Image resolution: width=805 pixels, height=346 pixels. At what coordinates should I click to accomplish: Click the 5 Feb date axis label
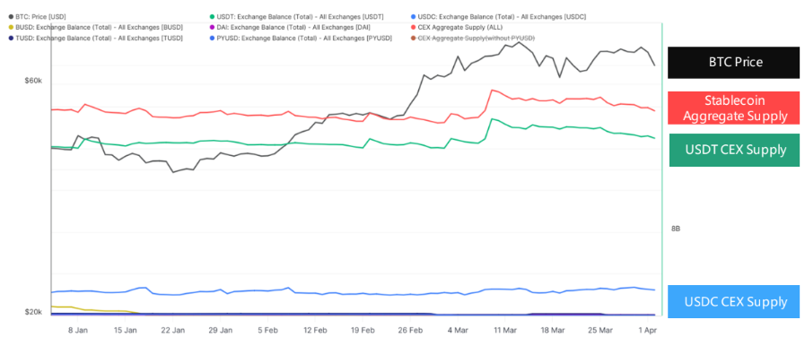pyautogui.click(x=267, y=331)
